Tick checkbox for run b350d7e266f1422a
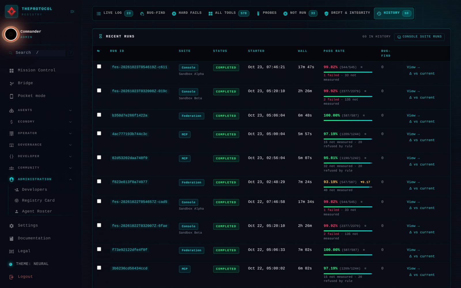 tap(99, 115)
